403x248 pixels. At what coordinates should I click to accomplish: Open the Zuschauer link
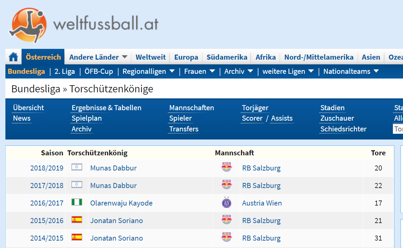click(x=337, y=118)
